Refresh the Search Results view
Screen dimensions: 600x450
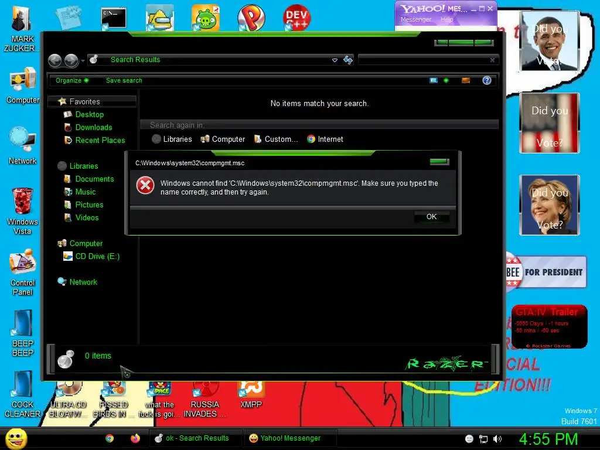pos(348,60)
